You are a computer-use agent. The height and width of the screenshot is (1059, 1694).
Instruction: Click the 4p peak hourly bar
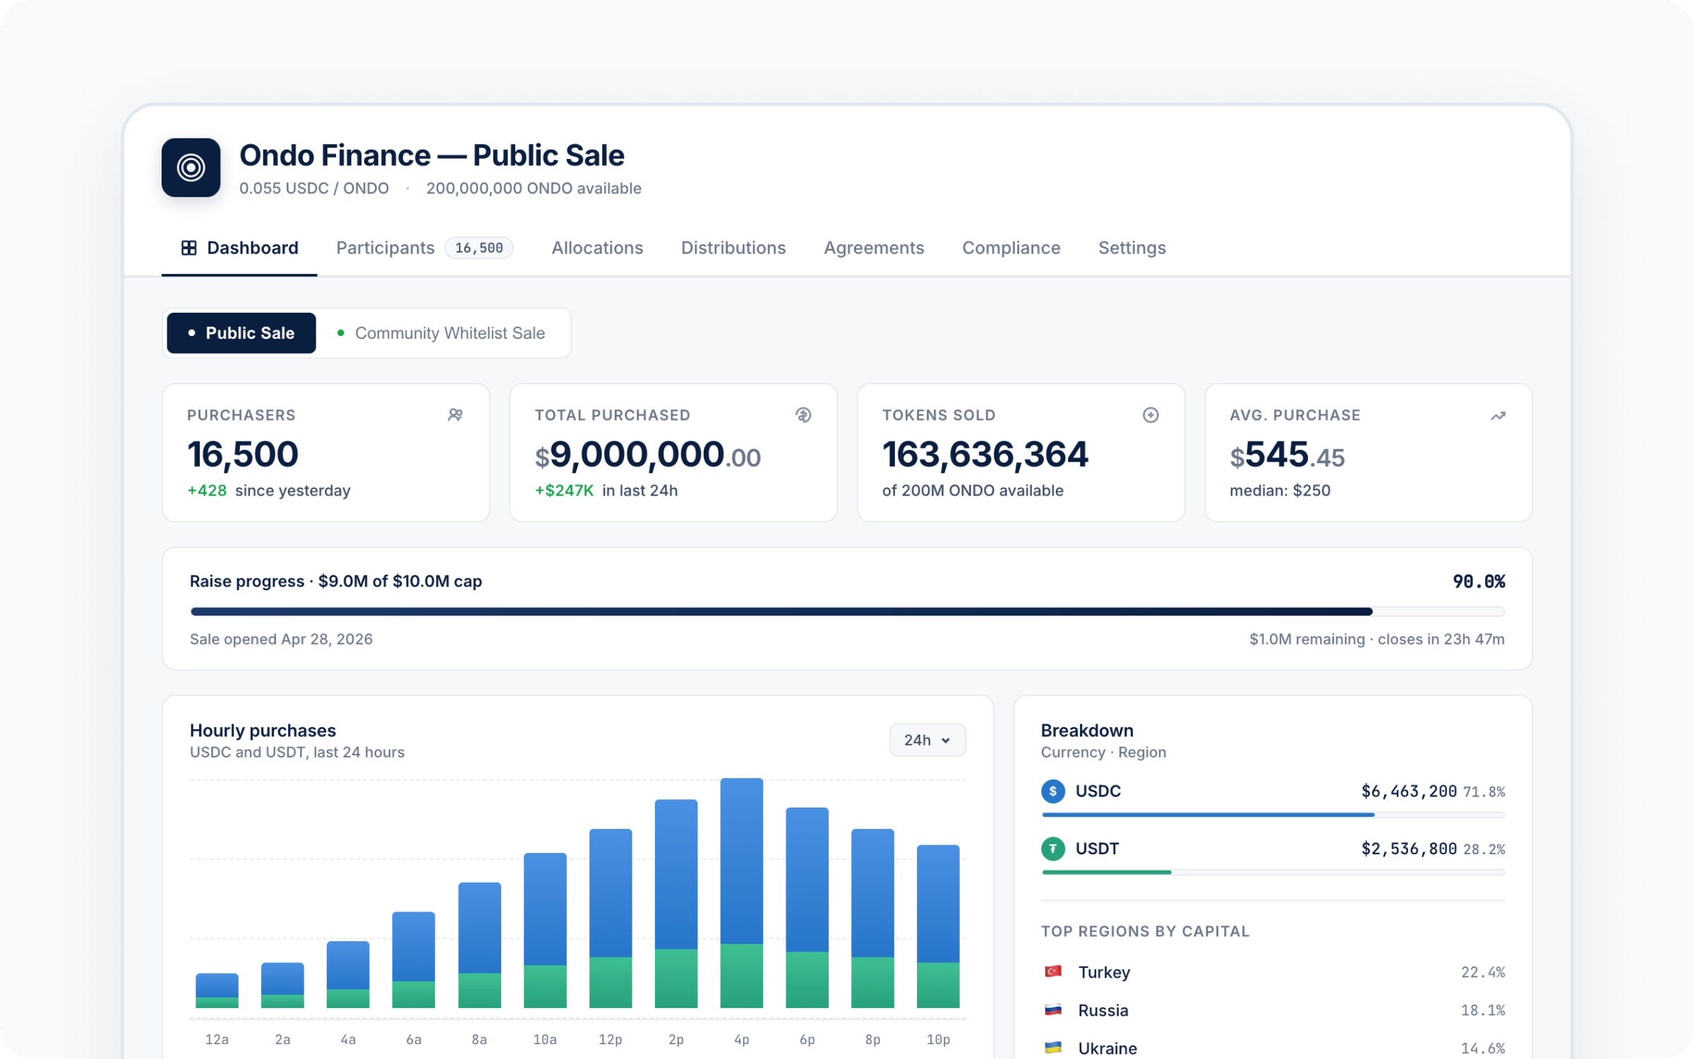coord(741,893)
